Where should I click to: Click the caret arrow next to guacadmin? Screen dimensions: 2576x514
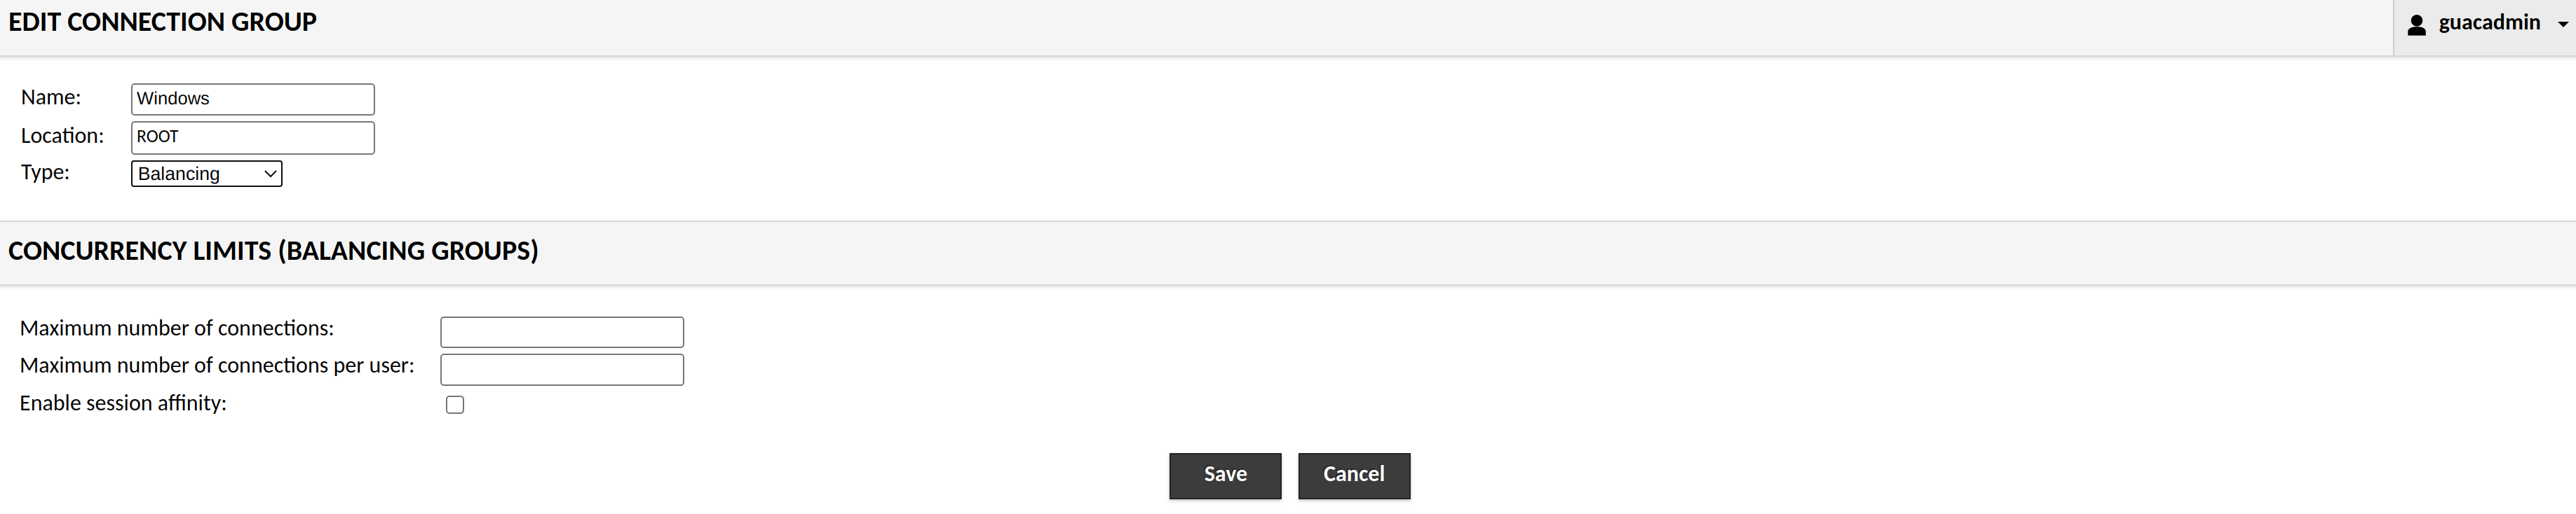tap(2562, 25)
